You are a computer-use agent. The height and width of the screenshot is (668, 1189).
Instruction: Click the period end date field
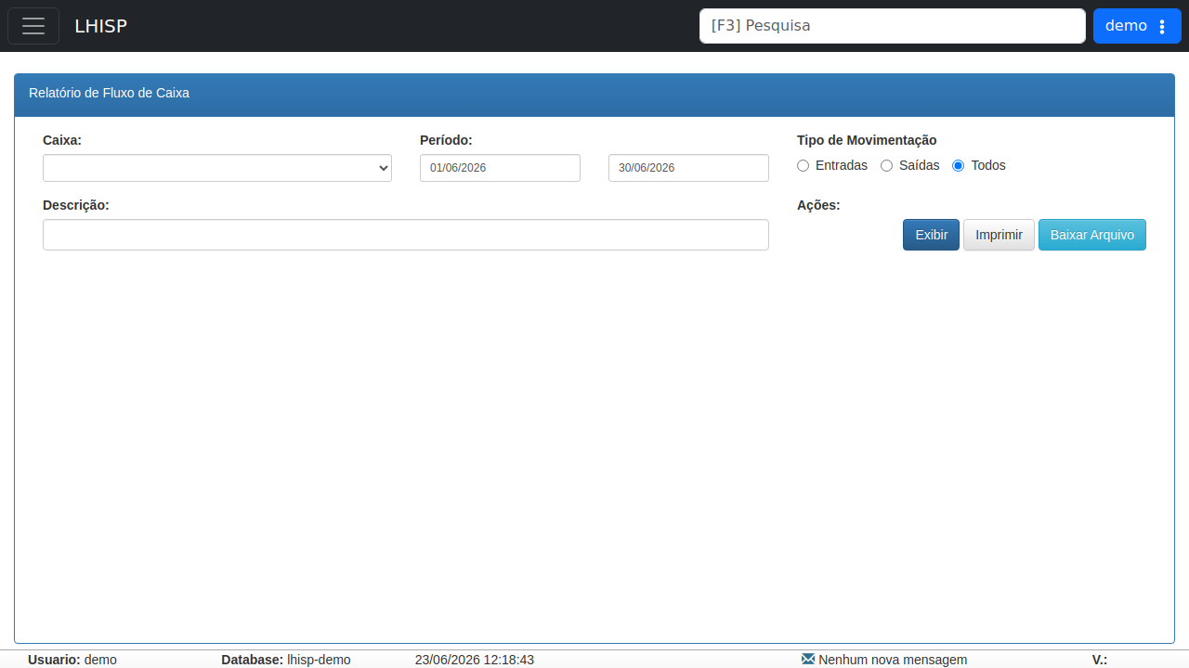coord(688,168)
